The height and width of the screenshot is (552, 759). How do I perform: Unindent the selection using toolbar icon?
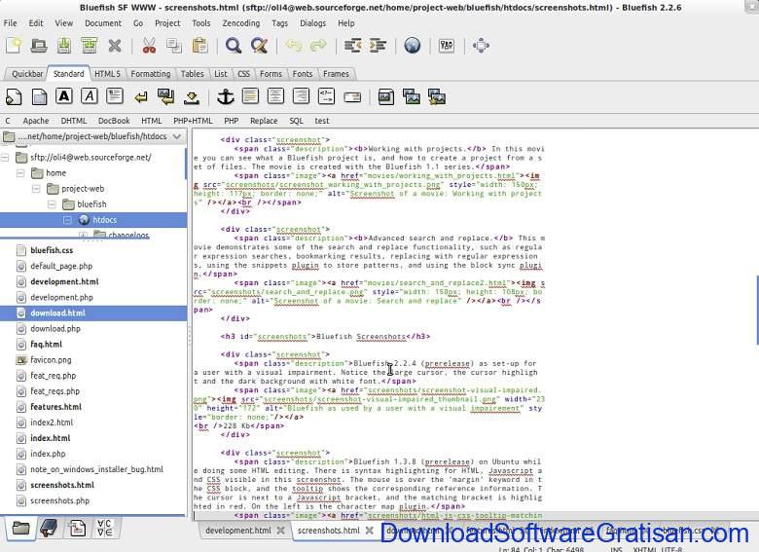pos(352,46)
